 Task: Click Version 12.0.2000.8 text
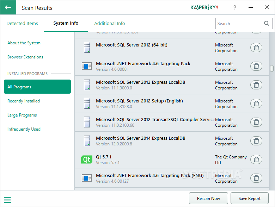tap(114, 144)
